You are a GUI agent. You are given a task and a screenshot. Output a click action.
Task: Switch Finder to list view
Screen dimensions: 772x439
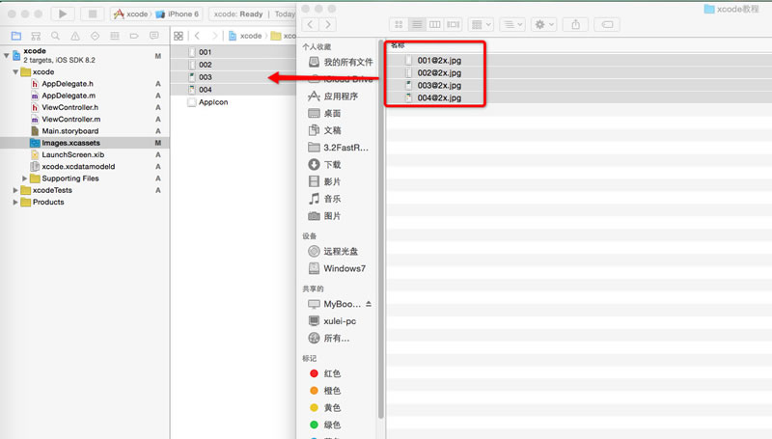point(417,24)
